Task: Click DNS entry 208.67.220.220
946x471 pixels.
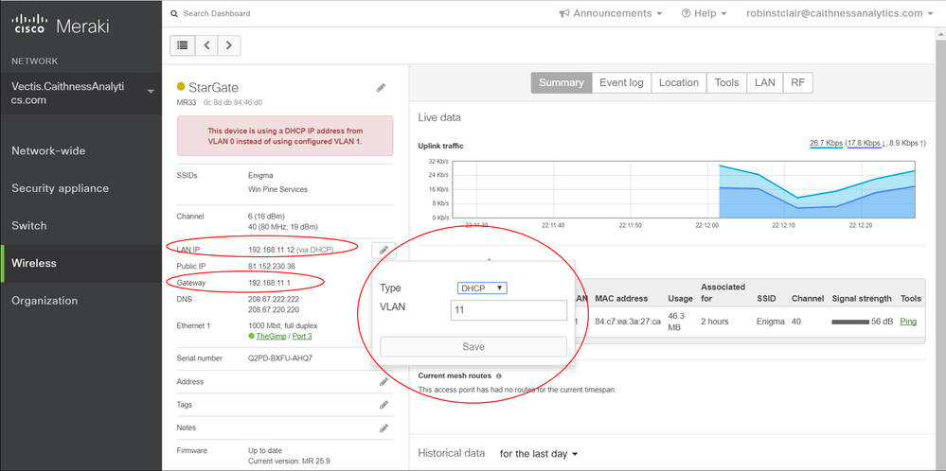Action: tap(274, 309)
